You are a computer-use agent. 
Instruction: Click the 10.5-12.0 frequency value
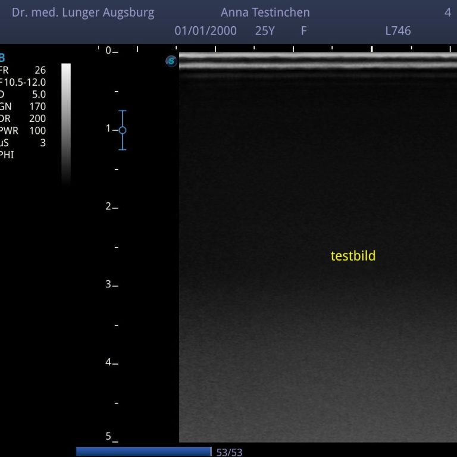25,82
